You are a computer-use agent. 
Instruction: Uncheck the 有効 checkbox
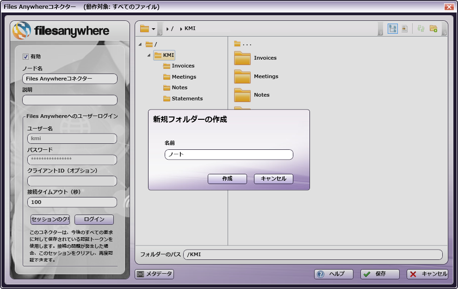[26, 56]
